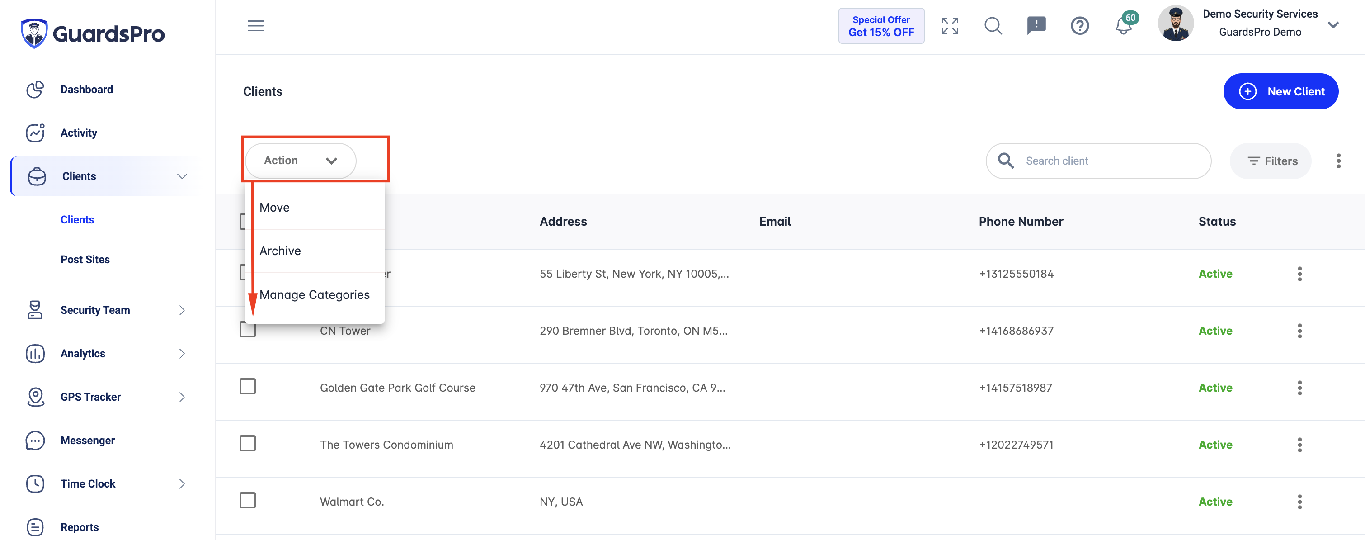The width and height of the screenshot is (1365, 540).
Task: Click the magnifier inside Search client field
Action: coord(1005,160)
